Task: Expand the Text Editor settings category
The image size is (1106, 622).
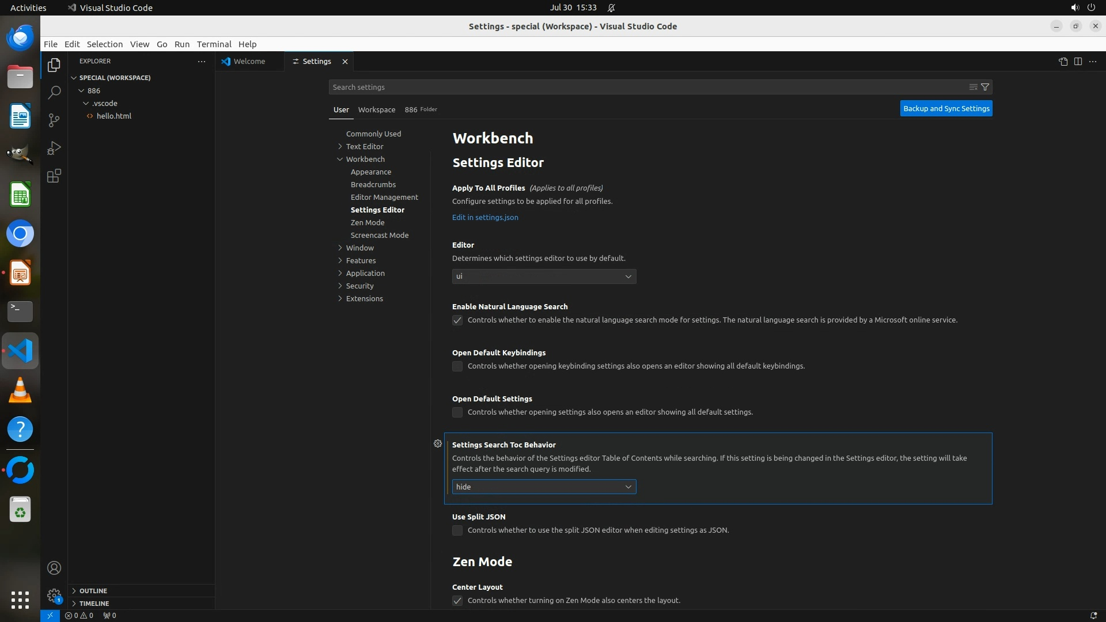Action: 364,146
